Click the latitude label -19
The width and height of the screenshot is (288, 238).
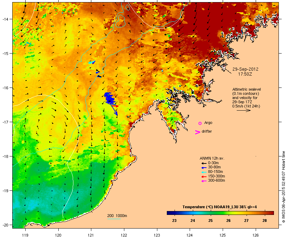click(5, 191)
